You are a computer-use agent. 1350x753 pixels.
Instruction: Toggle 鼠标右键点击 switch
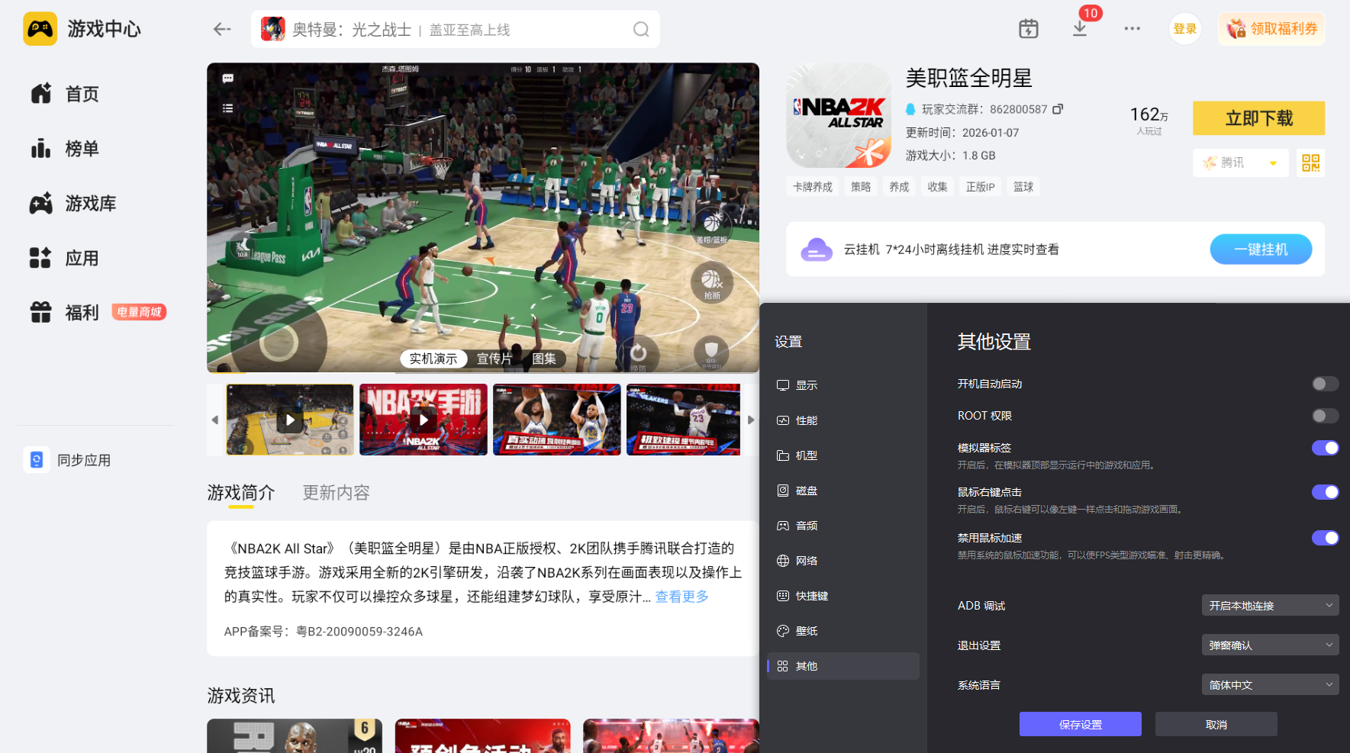pyautogui.click(x=1325, y=492)
